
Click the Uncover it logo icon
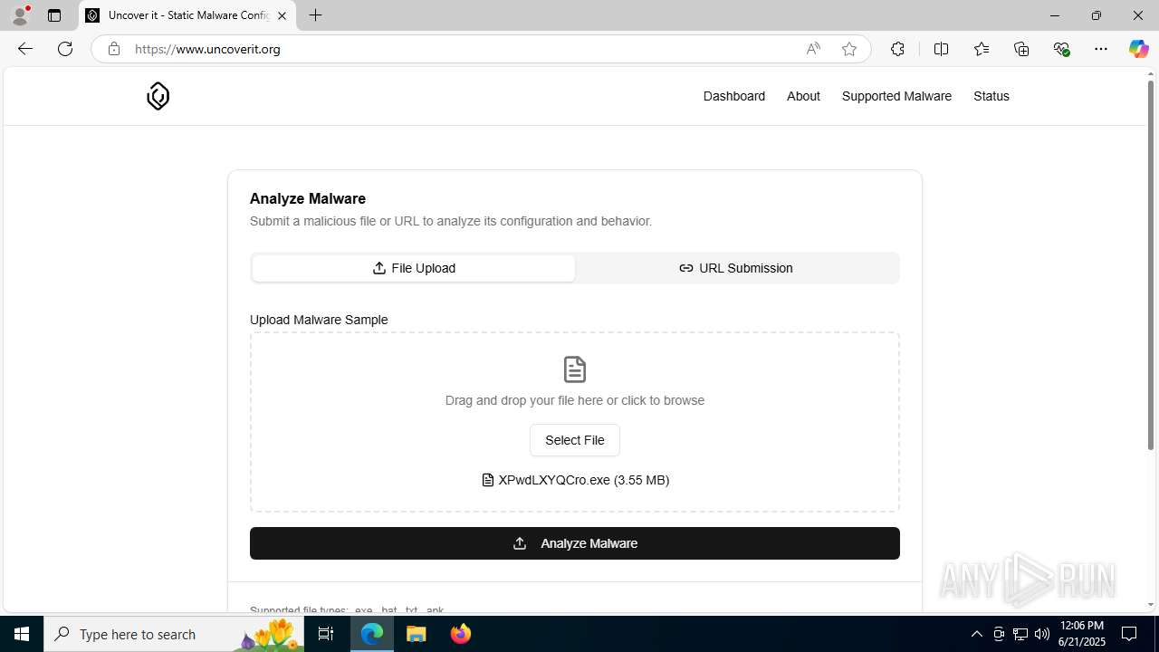(158, 96)
